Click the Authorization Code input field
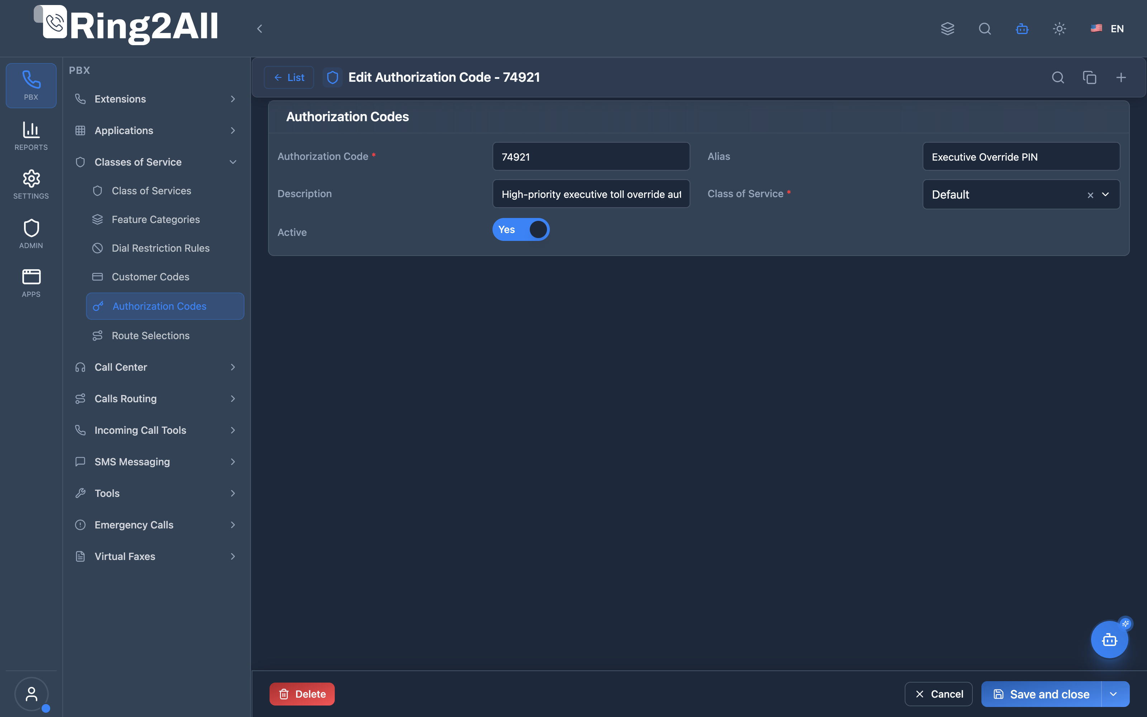 click(591, 157)
